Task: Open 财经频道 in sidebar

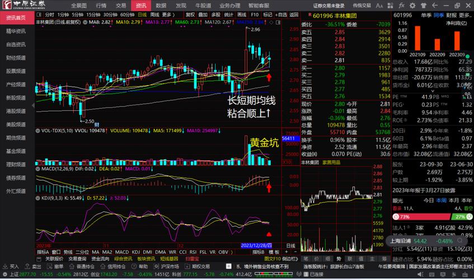Action: click(16, 58)
